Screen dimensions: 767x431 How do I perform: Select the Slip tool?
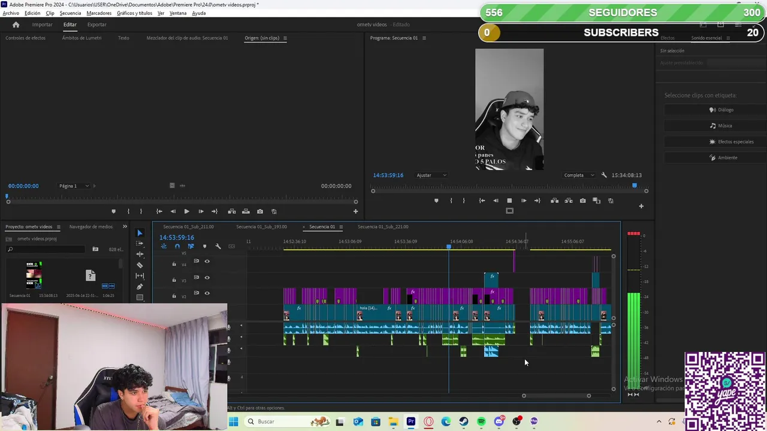point(140,275)
